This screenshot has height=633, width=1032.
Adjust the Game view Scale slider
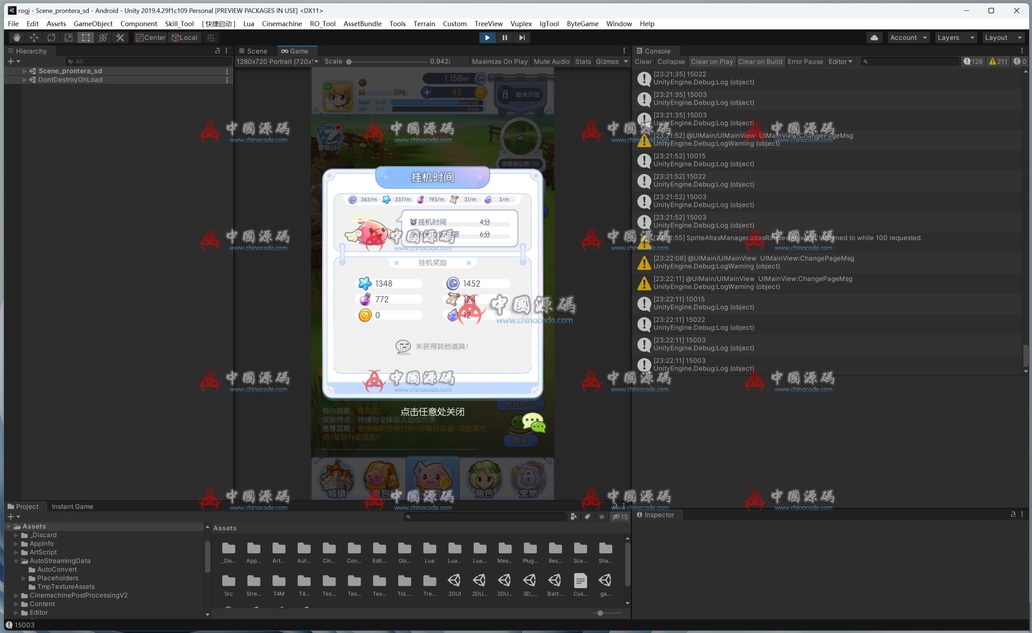click(x=387, y=62)
